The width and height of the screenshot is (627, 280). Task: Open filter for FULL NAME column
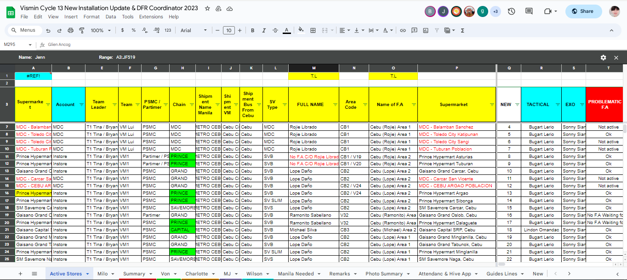[335, 105]
